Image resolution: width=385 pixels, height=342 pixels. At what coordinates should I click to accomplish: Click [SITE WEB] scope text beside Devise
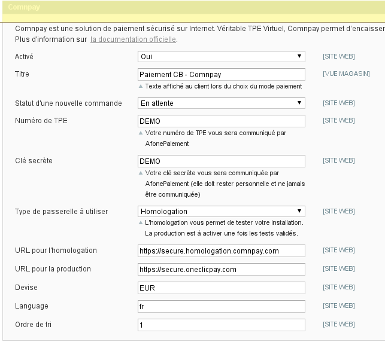[339, 287]
